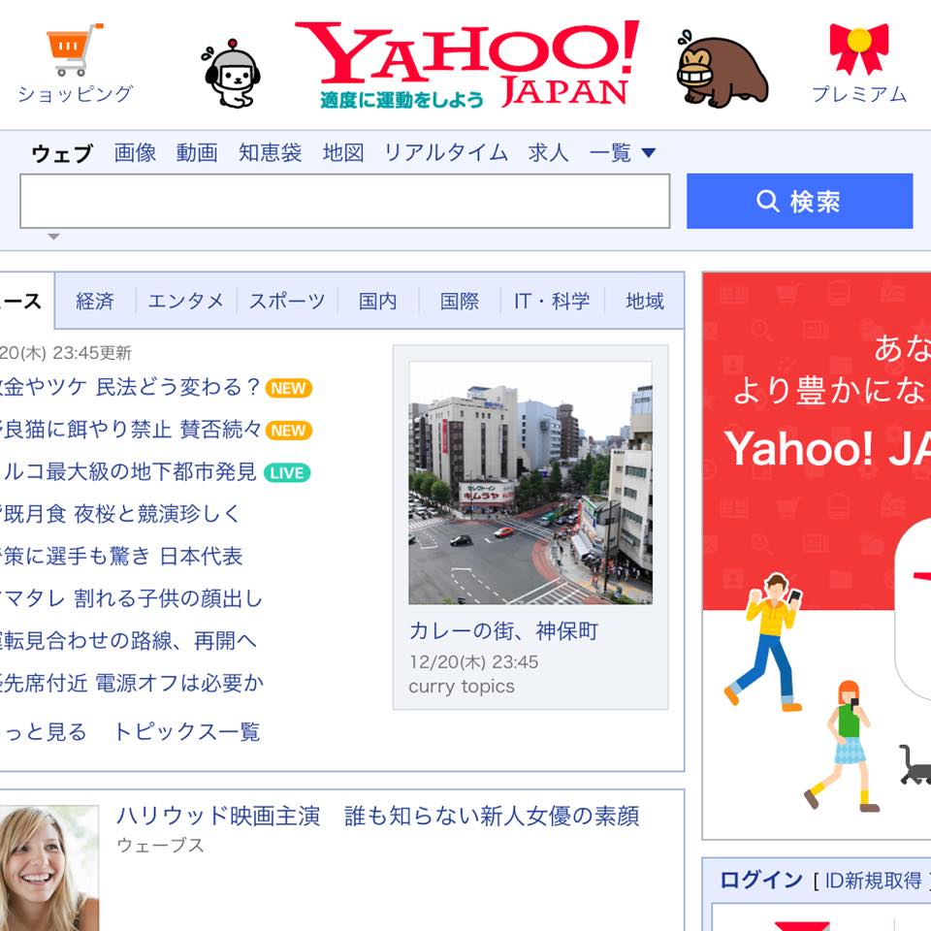
Task: Click the magnifier icon in 検索 button
Action: coord(767,202)
